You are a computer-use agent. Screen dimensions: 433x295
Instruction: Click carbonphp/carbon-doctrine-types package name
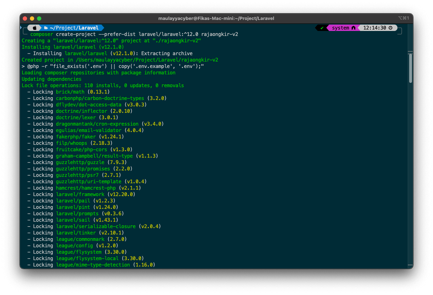coord(100,98)
